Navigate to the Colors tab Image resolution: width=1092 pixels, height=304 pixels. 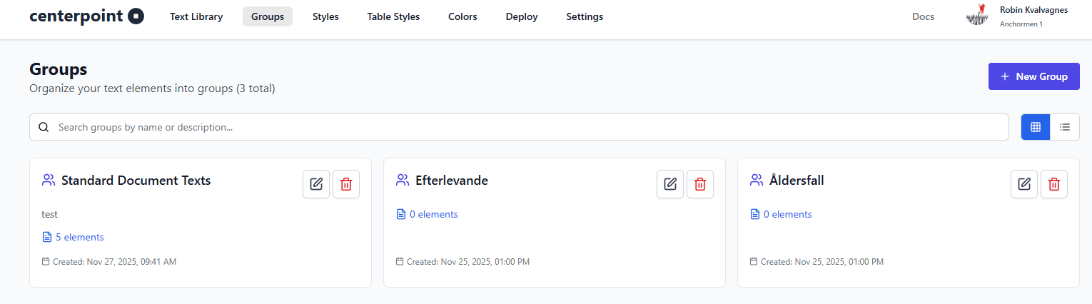coord(462,16)
